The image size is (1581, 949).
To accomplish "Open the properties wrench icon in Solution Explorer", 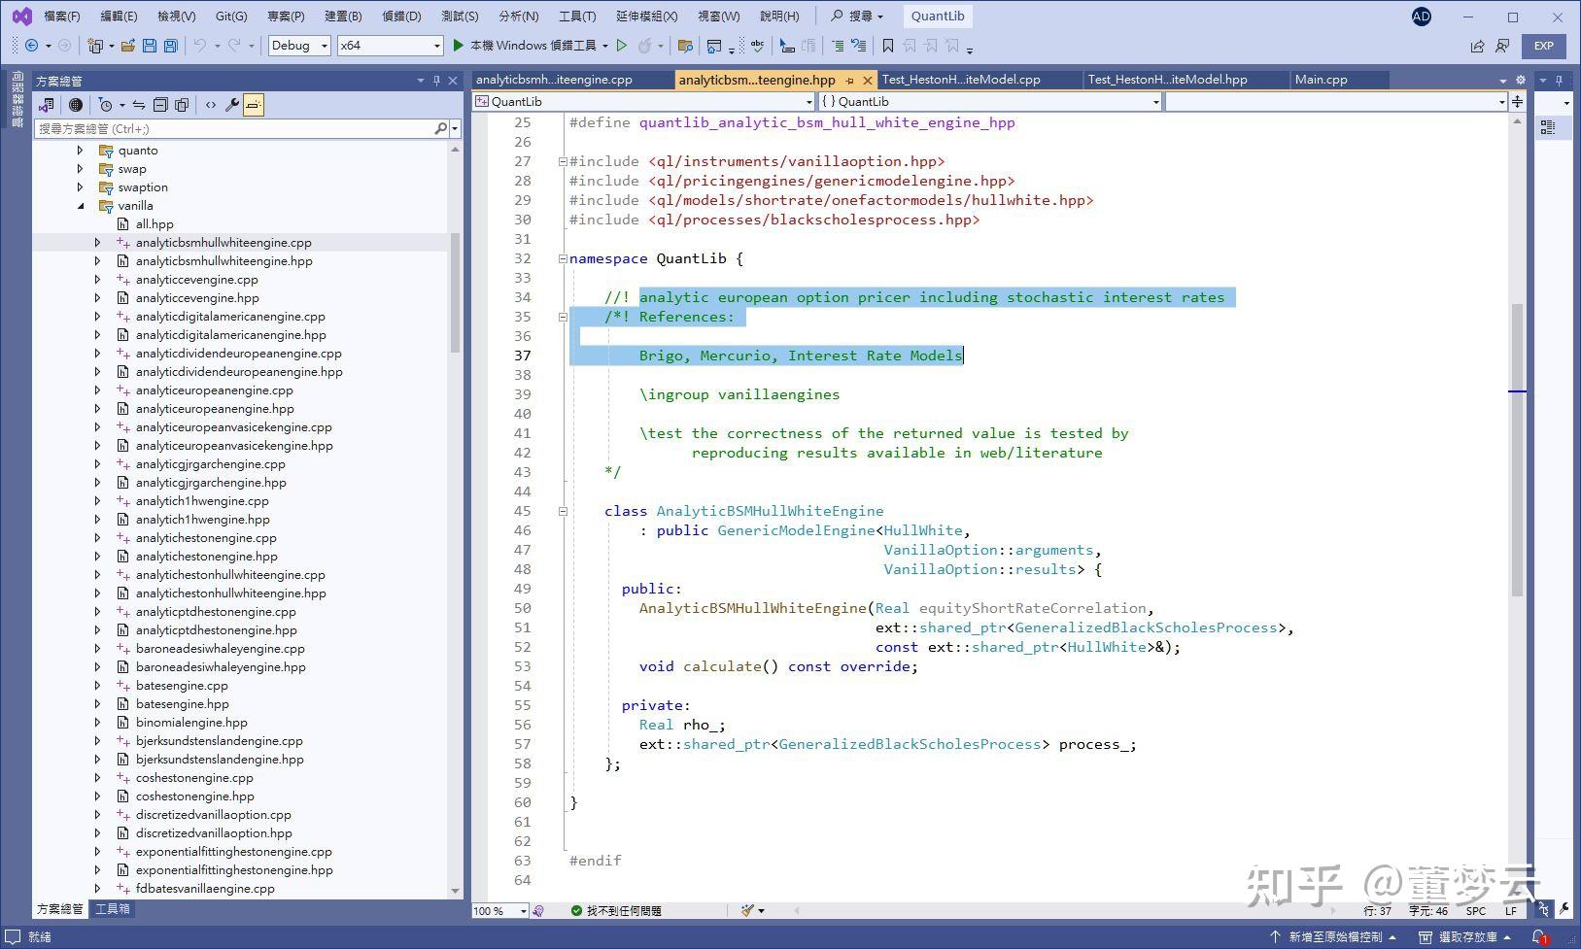I will pyautogui.click(x=231, y=105).
